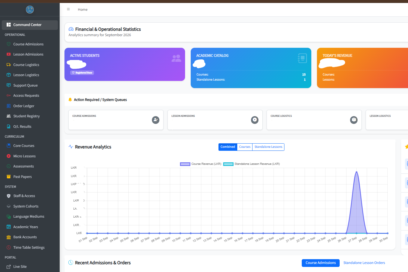Click box icon in Course Logistics queue card
The image size is (408, 272).
pyautogui.click(x=354, y=120)
